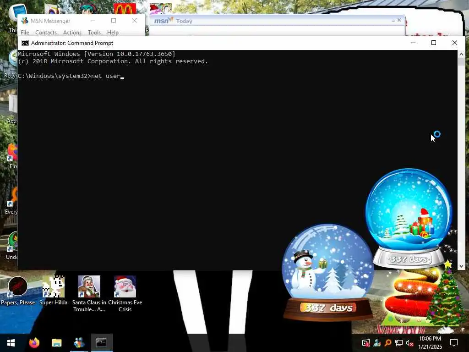Screen dimensions: 469x352
Task: Open MSN Messenger Help menu
Action: (x=113, y=33)
